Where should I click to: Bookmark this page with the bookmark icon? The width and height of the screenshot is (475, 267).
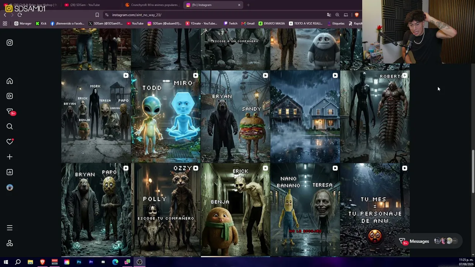click(x=97, y=15)
